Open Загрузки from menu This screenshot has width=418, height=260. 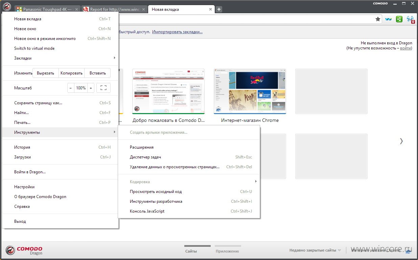pyautogui.click(x=60, y=157)
